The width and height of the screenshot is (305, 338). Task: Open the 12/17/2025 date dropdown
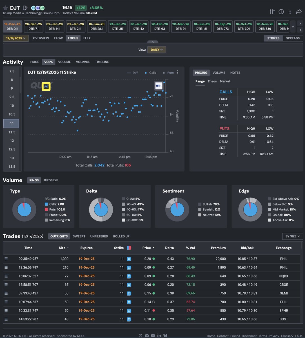16,38
